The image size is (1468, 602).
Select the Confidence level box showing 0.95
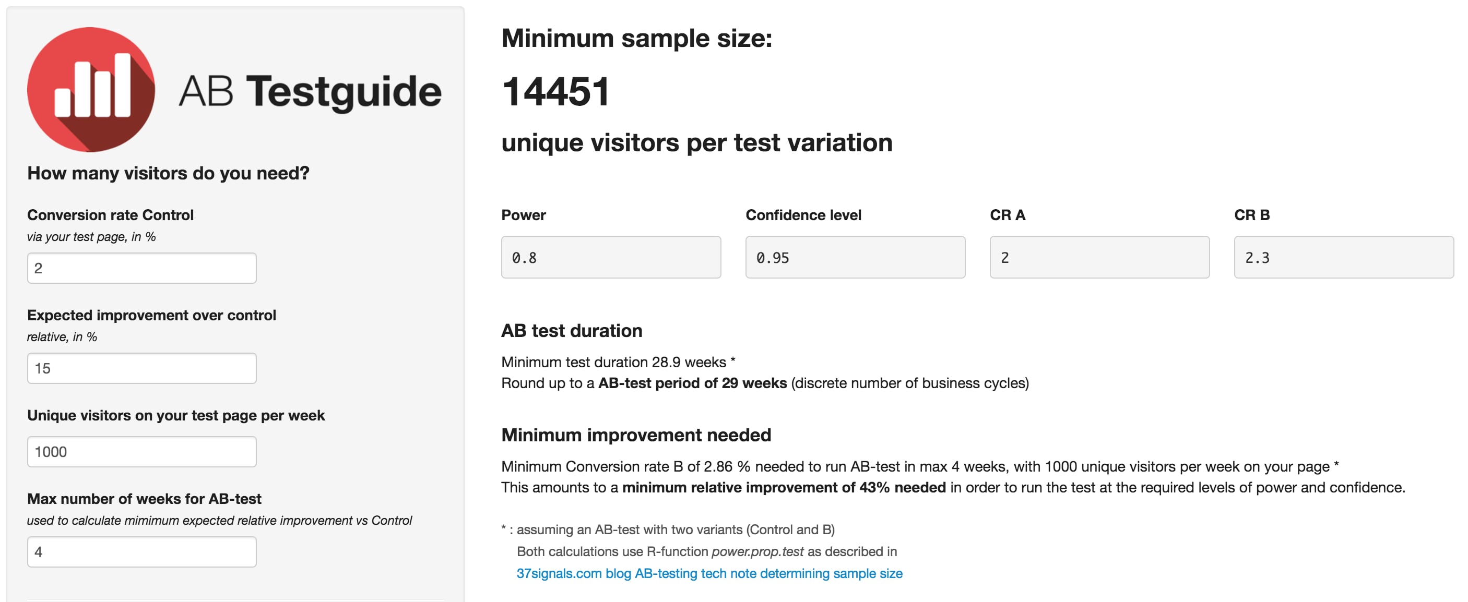(x=856, y=257)
